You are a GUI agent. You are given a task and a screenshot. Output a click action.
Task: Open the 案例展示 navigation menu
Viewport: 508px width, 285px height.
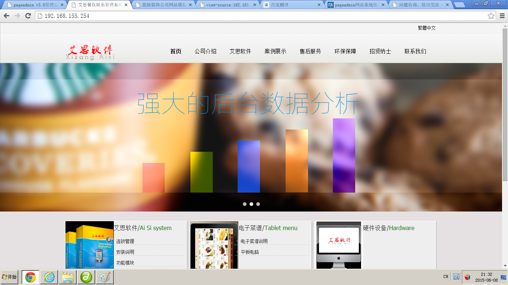tap(275, 52)
